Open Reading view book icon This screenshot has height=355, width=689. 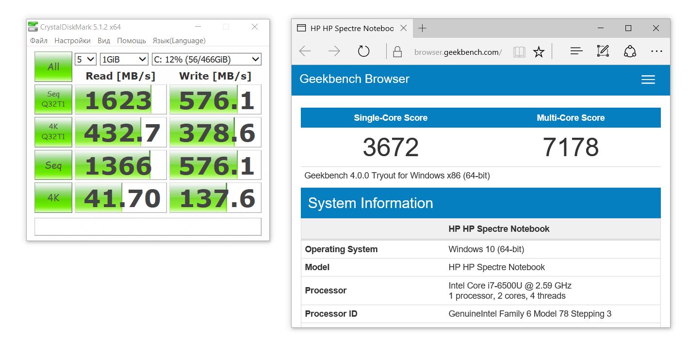click(519, 52)
